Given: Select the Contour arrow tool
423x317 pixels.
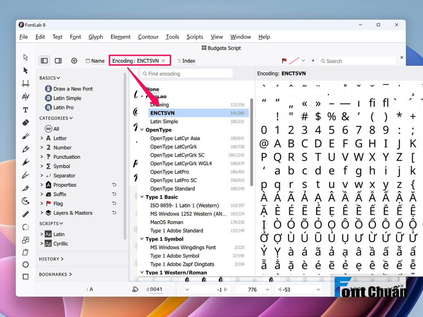Looking at the screenshot, I should (x=26, y=57).
